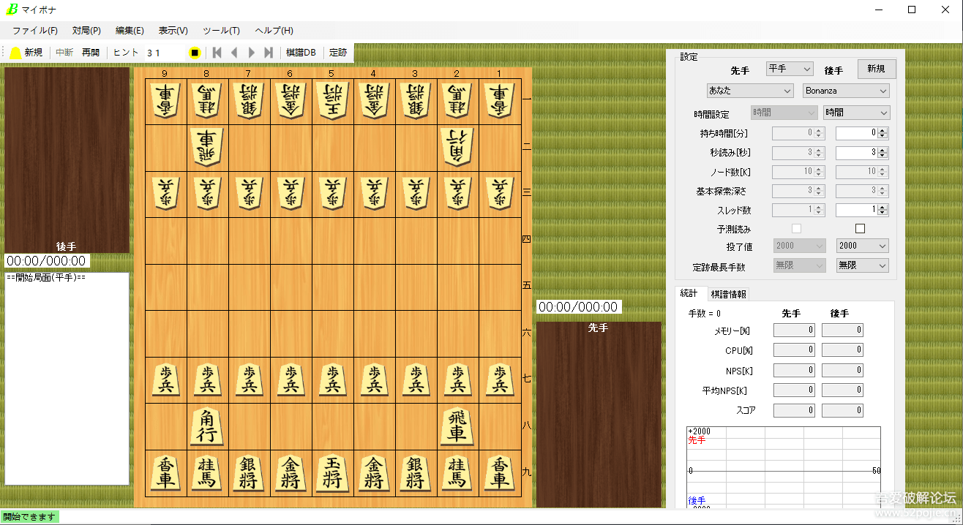The image size is (963, 525).
Task: Open the 棋譜DB toolbar item
Action: coord(301,53)
